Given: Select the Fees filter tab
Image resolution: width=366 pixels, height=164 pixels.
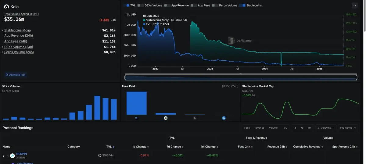Looking at the screenshot, I should (247, 128).
